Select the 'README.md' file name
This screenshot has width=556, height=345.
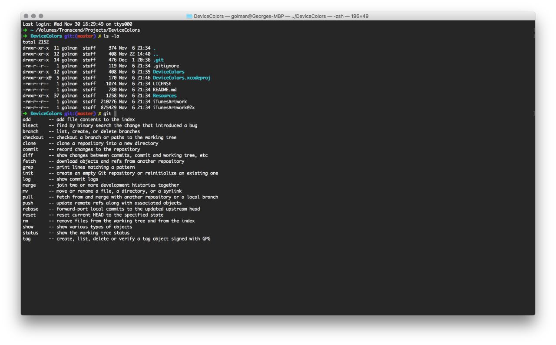[x=165, y=90]
